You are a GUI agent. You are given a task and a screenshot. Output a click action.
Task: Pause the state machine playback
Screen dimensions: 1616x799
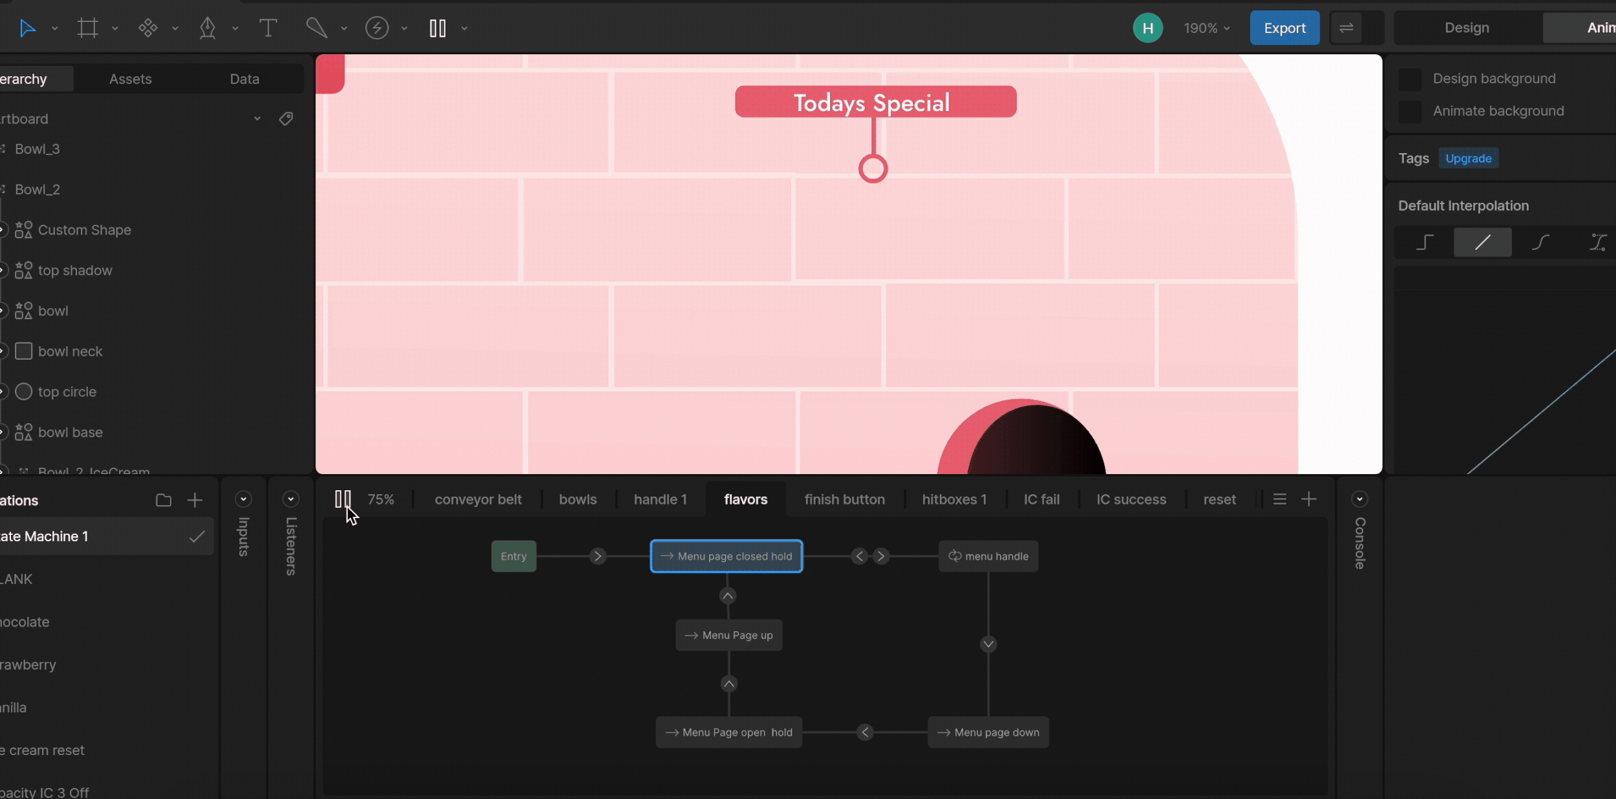(x=343, y=499)
